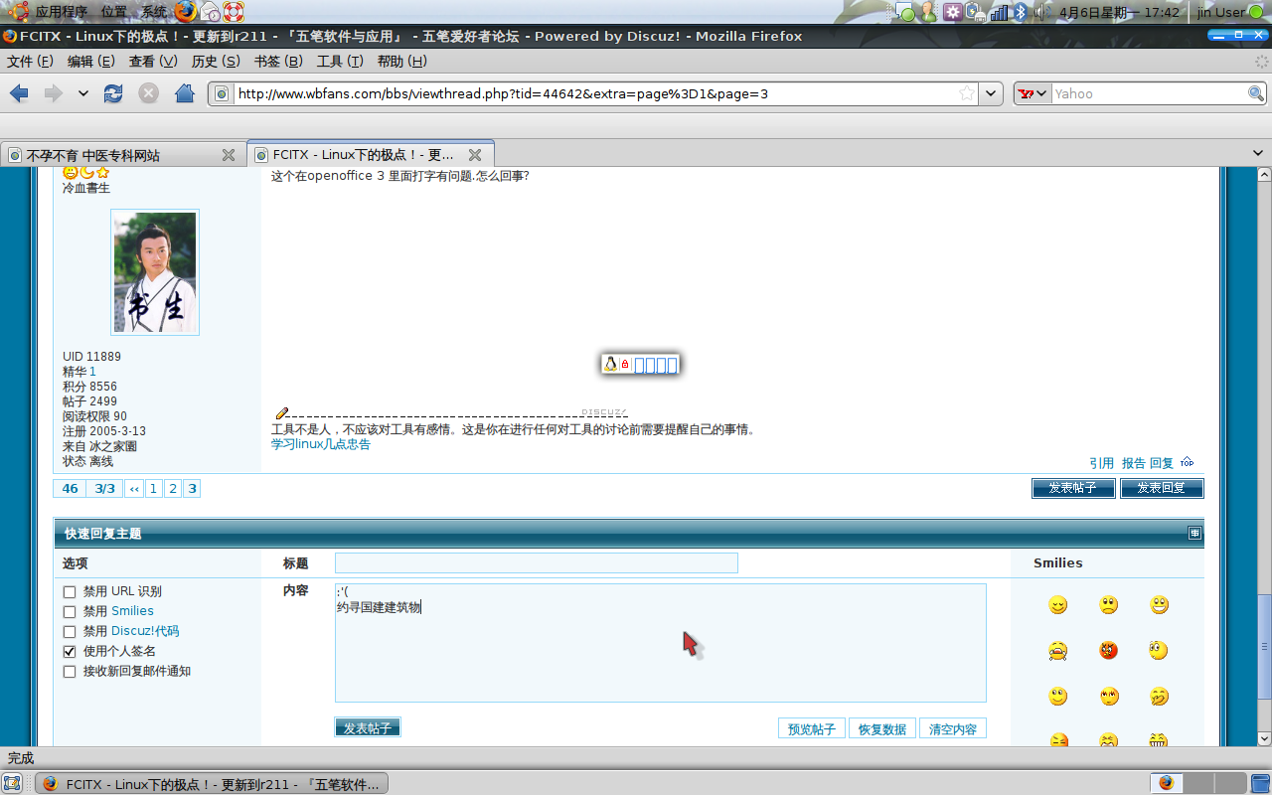Viewport: 1272px width, 795px height.
Task: Toggle 禁用 URL 识别 checkbox
Action: click(x=70, y=592)
